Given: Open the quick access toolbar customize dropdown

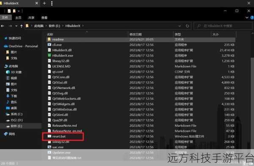Looking at the screenshot, I should tap(19, 11).
